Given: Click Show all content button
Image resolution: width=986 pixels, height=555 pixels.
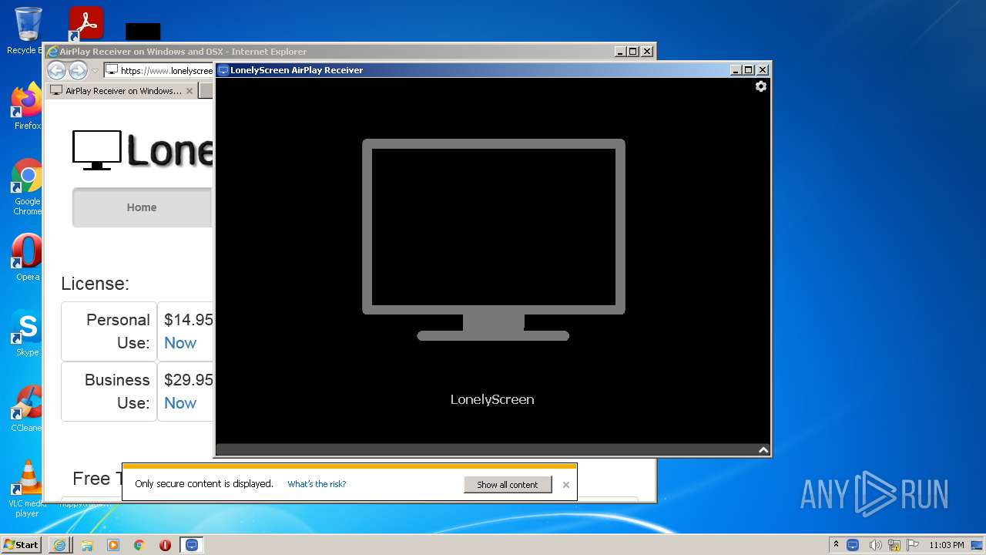Looking at the screenshot, I should click(x=508, y=485).
